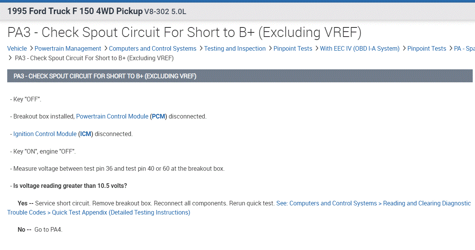
Task: Open Powertrain Management breadcrumb link
Action: (68, 48)
